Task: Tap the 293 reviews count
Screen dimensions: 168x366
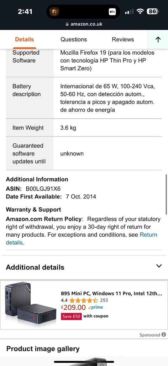Action: [x=104, y=300]
